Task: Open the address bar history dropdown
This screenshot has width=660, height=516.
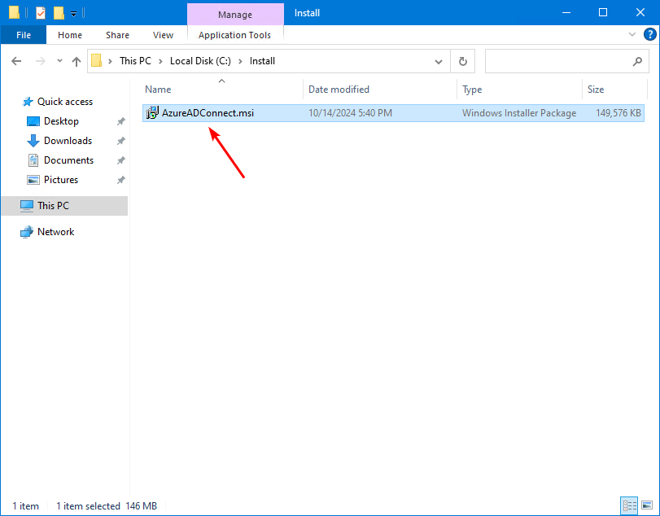Action: click(439, 61)
